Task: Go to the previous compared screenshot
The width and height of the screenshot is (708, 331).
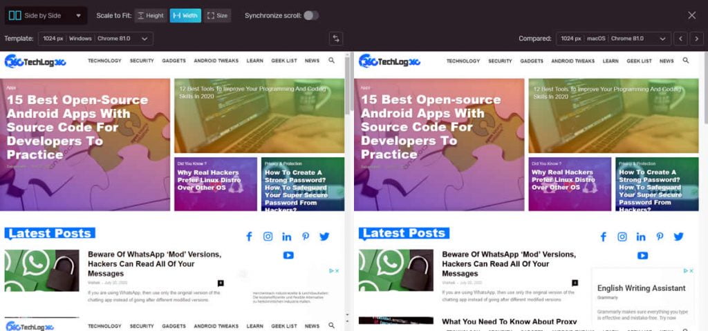Action: (x=681, y=39)
